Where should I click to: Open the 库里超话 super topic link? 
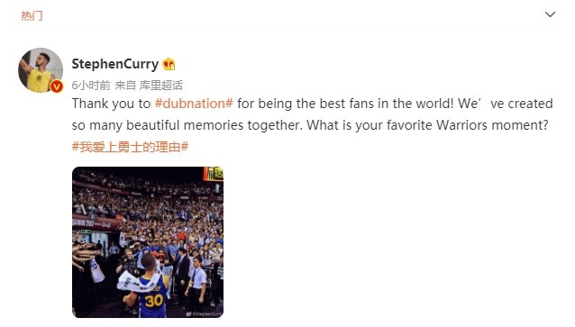coord(160,86)
